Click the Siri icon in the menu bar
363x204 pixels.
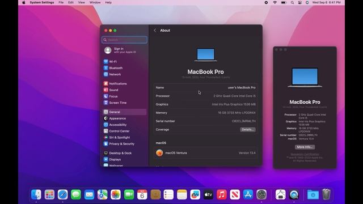click(x=307, y=2)
